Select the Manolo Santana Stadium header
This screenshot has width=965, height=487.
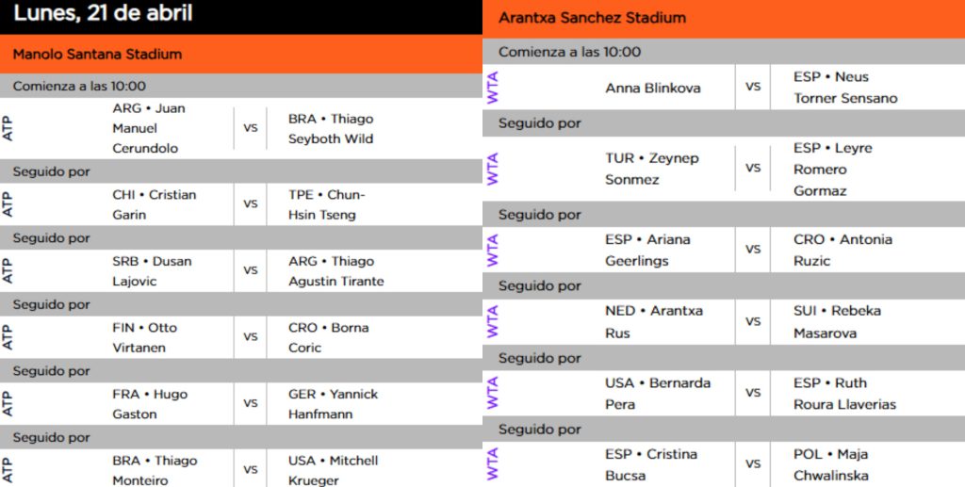click(x=241, y=54)
